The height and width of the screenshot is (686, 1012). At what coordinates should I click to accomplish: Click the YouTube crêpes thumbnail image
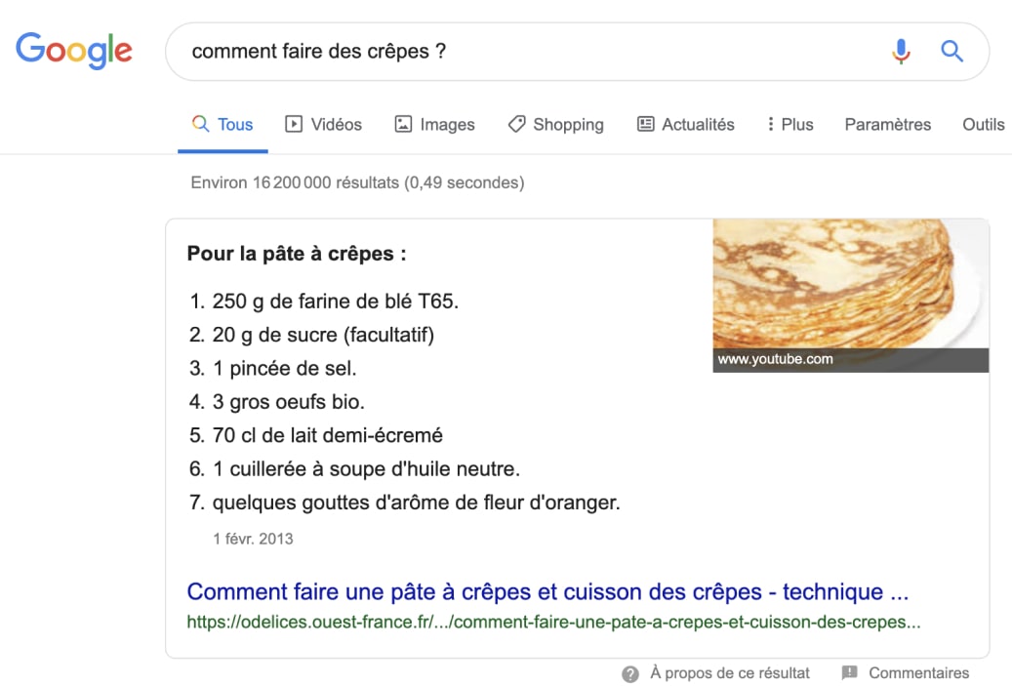coord(849,293)
